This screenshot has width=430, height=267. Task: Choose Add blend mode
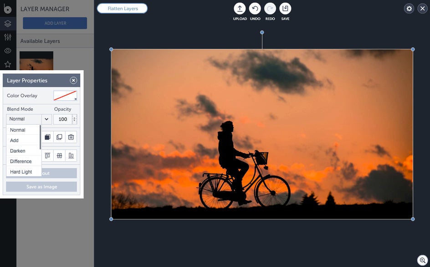click(23, 140)
